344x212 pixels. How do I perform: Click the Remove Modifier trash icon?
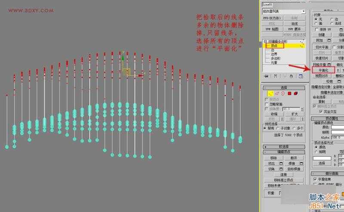pos(291,76)
